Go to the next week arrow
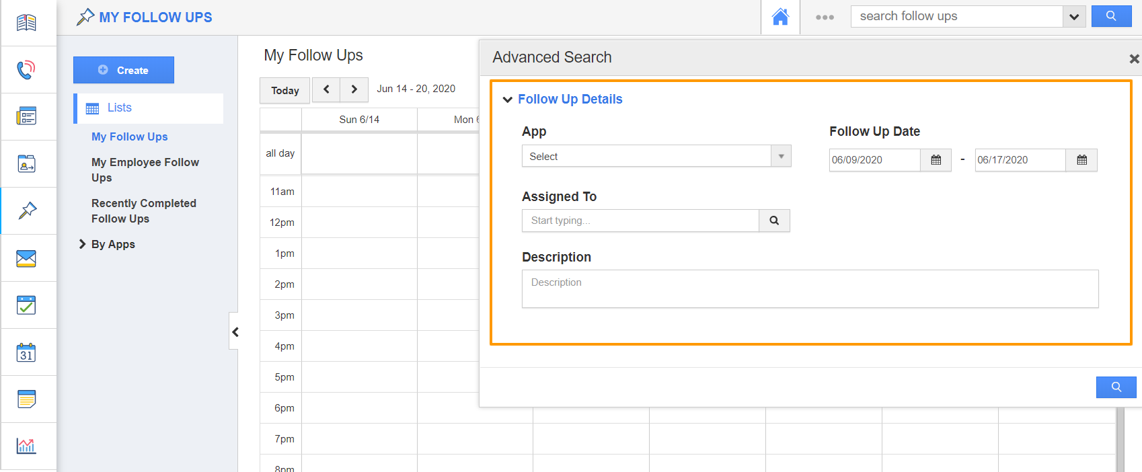 pyautogui.click(x=354, y=89)
